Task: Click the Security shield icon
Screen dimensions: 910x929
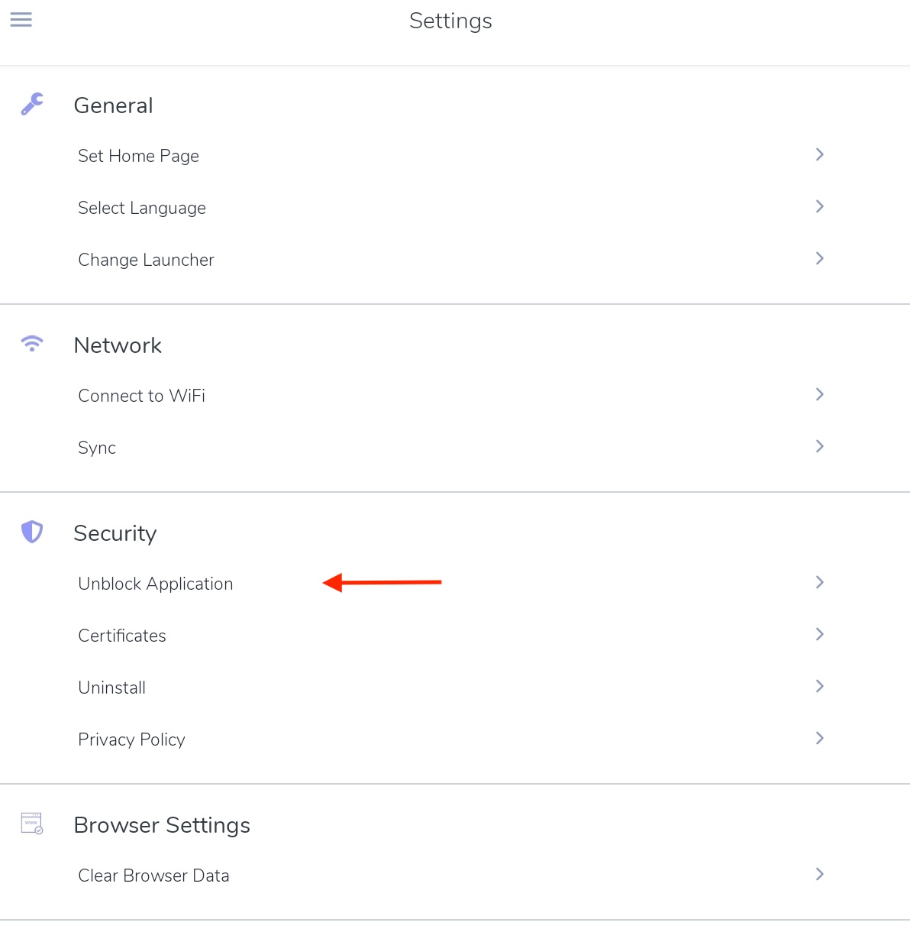Action: tap(32, 532)
